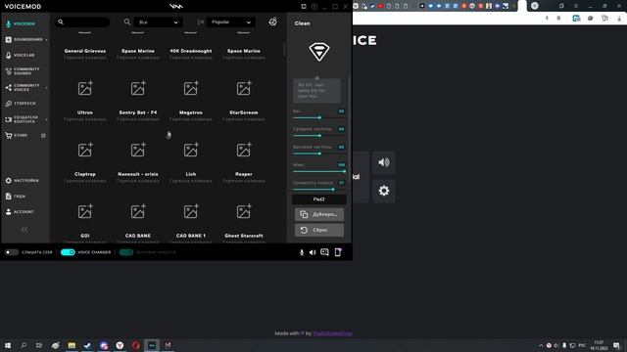The width and height of the screenshot is (627, 352).
Task: Select the Ultron voice image icon
Action: click(x=85, y=88)
